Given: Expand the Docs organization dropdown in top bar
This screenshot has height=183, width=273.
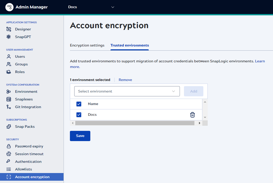Looking at the screenshot, I should (113, 7).
